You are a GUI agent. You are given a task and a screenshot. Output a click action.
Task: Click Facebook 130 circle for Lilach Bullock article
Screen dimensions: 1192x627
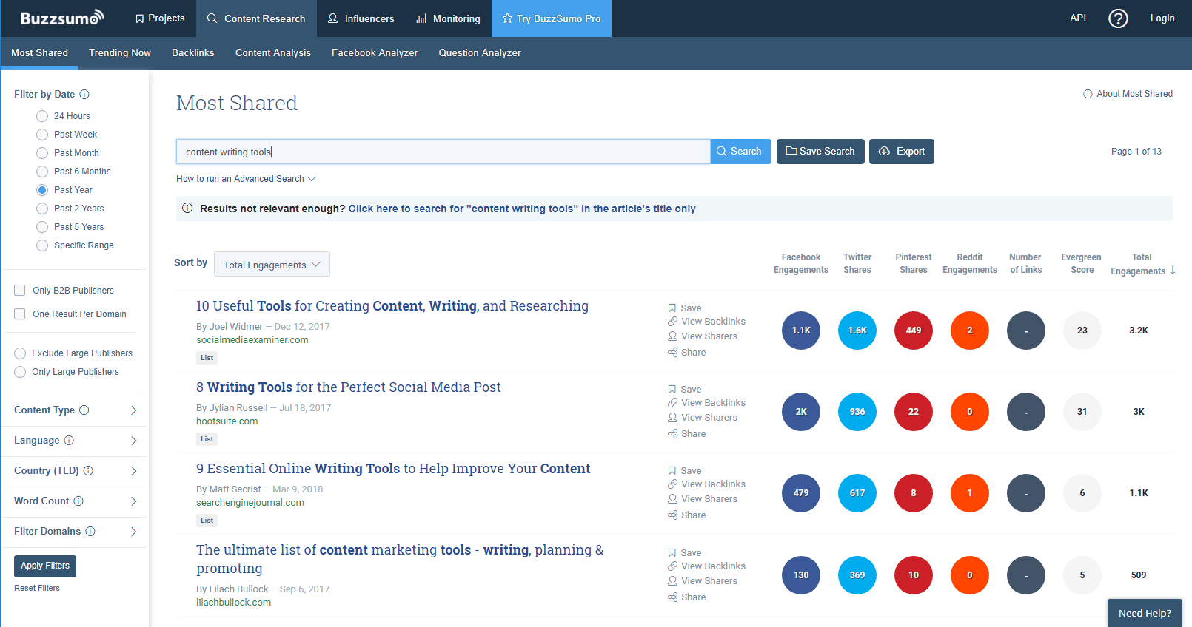click(x=801, y=575)
